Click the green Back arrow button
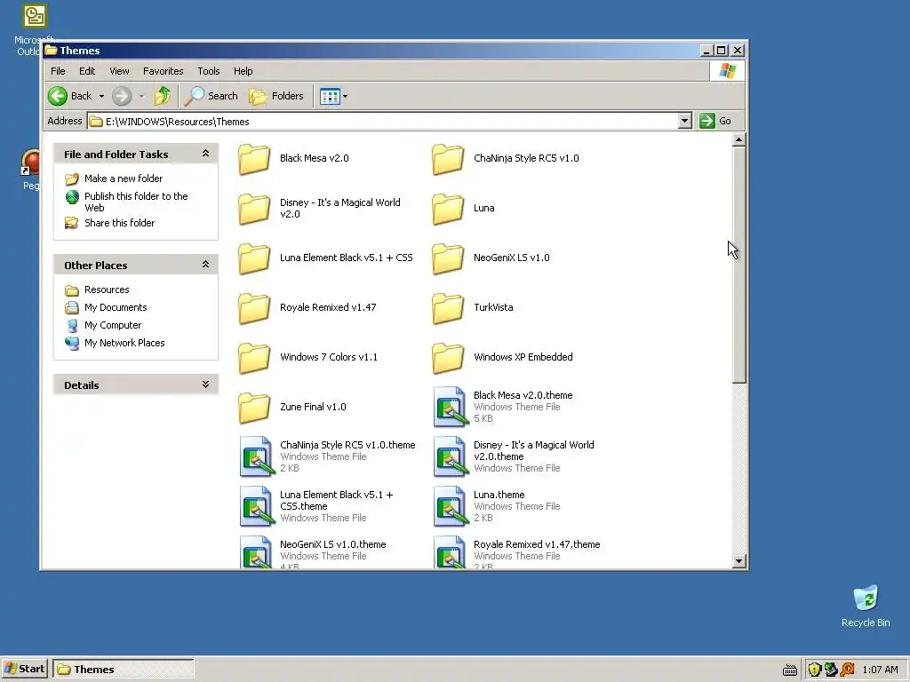This screenshot has height=682, width=910. (x=58, y=96)
